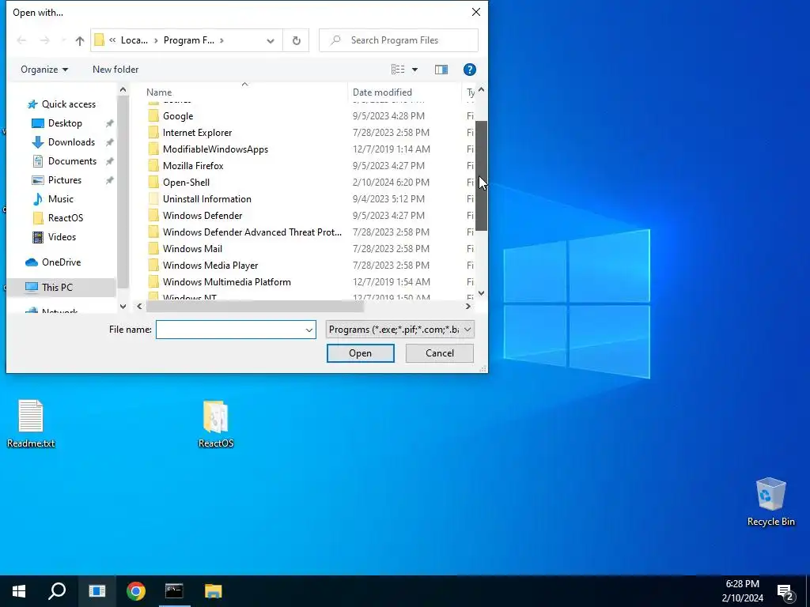This screenshot has height=607, width=810.
Task: Switch to Command Prompt in the taskbar
Action: pos(174,591)
